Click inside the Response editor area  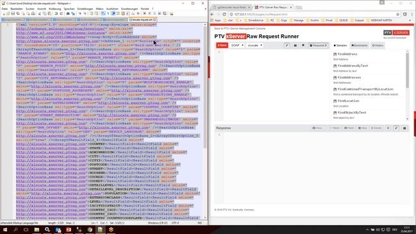pyautogui.click(x=316, y=168)
